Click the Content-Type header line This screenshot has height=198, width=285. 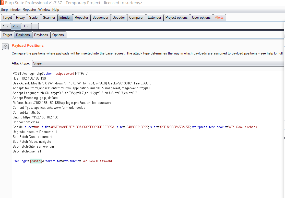[x=49, y=108]
